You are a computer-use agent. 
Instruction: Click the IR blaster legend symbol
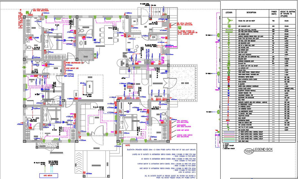pyautogui.click(x=228, y=83)
